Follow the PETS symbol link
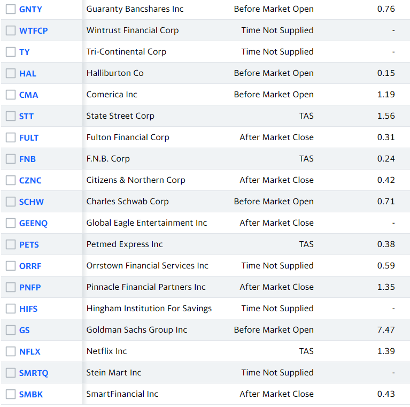The image size is (410, 407). (x=29, y=244)
